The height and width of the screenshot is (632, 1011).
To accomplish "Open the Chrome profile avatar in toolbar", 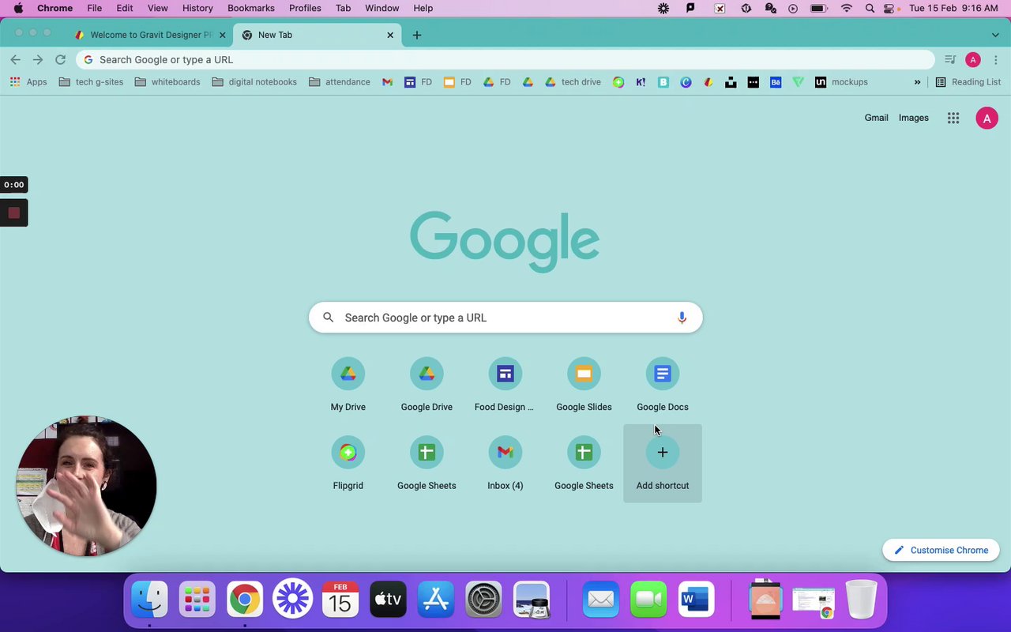I will [973, 60].
